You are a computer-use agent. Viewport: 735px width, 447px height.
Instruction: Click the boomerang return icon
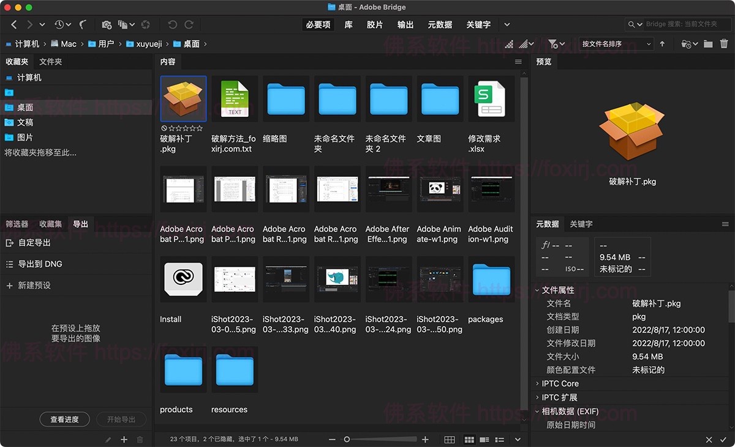pos(83,24)
